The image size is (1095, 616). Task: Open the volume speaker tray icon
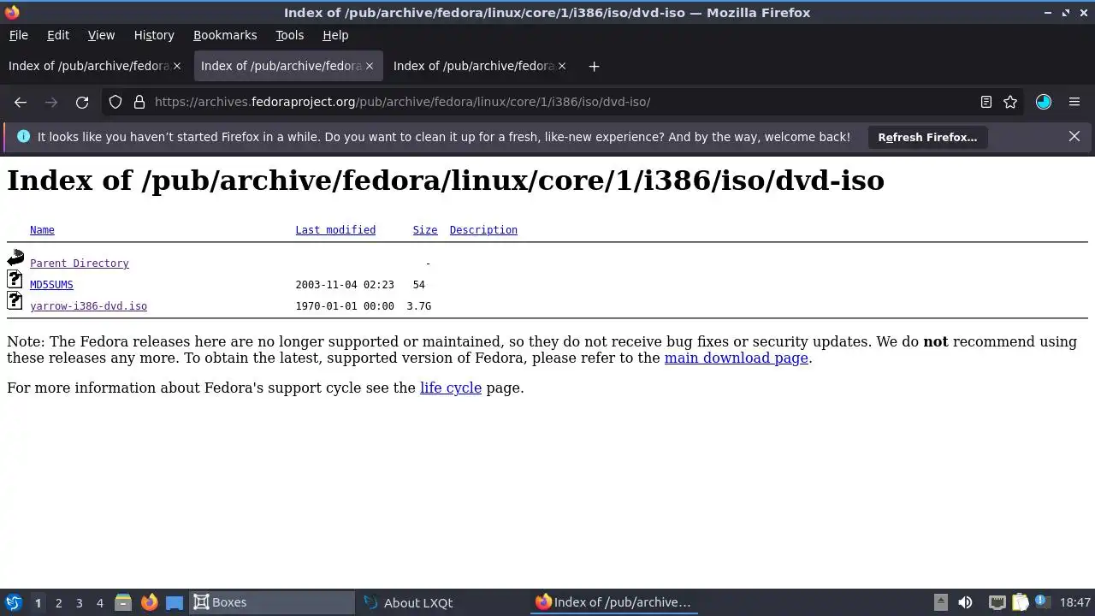[965, 602]
